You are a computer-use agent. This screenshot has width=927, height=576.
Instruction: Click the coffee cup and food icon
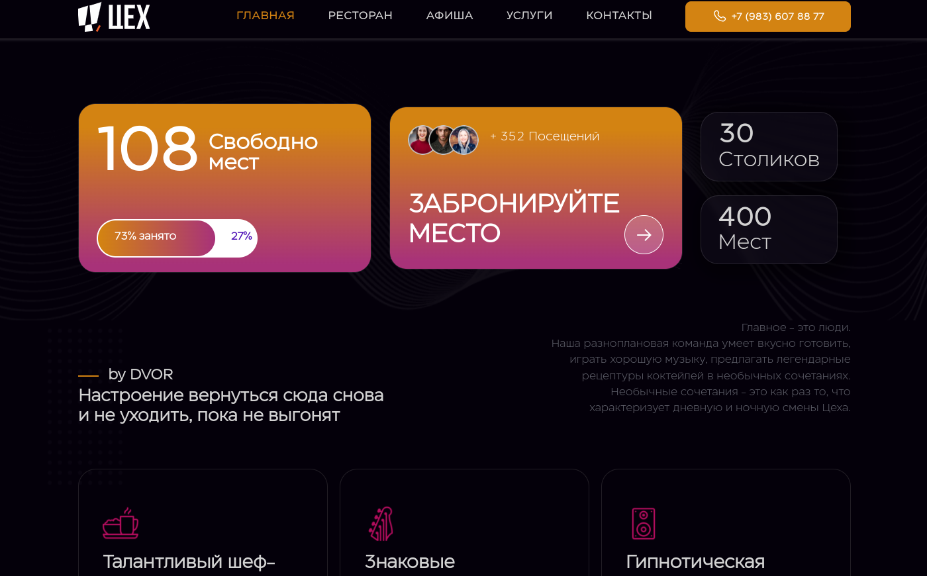pos(121,523)
